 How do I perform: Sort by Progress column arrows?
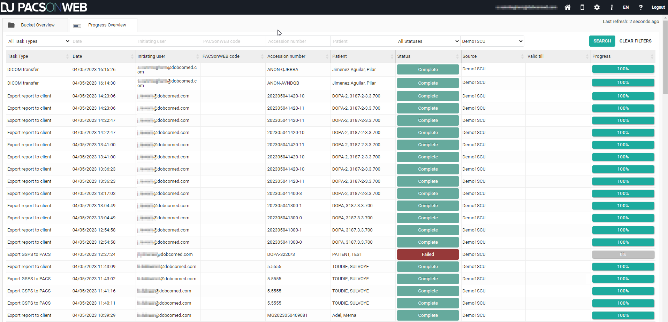click(x=652, y=56)
